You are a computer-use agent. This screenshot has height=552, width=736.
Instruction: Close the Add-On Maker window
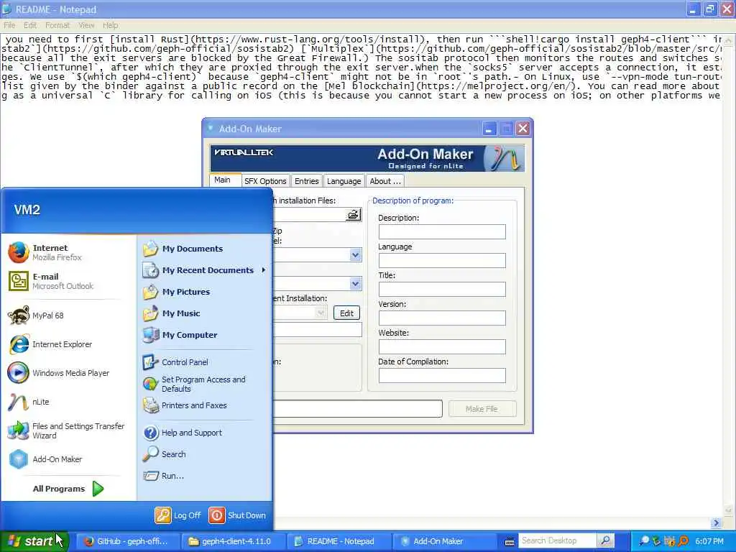[x=523, y=129]
